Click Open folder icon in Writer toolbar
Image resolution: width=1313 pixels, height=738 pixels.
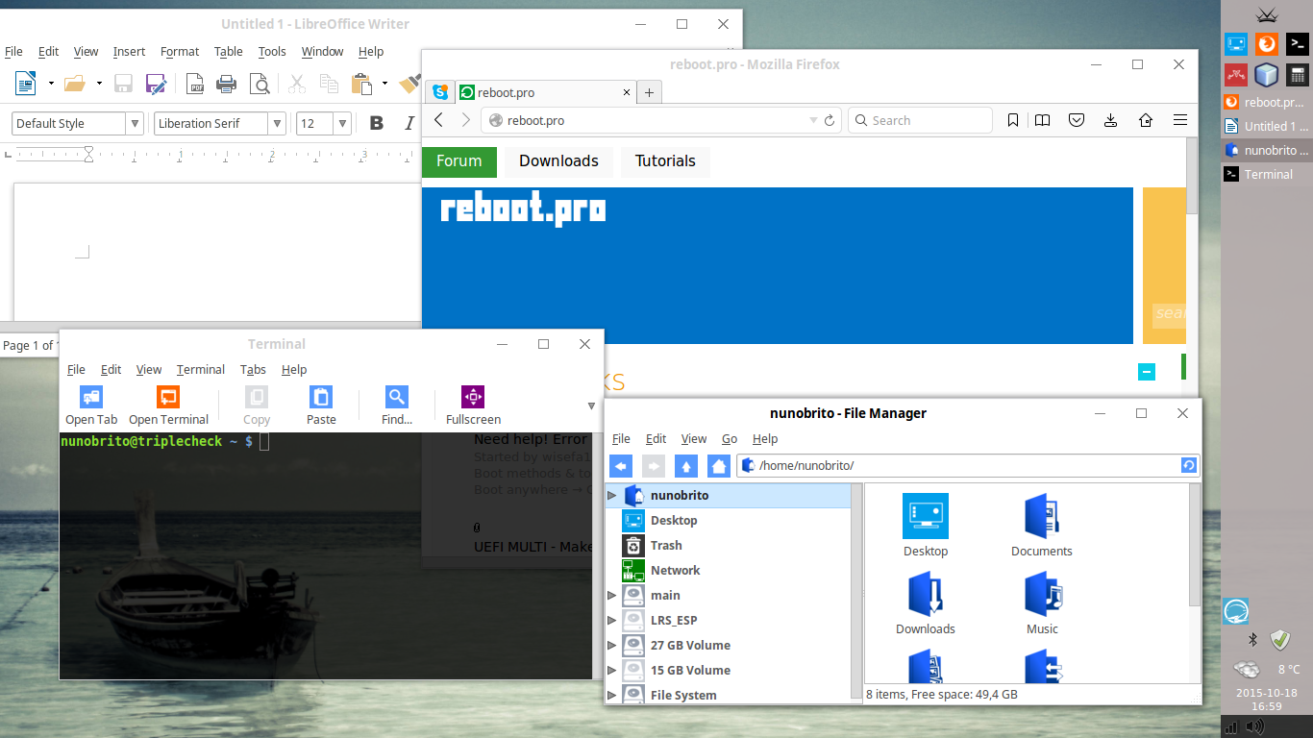click(x=75, y=84)
